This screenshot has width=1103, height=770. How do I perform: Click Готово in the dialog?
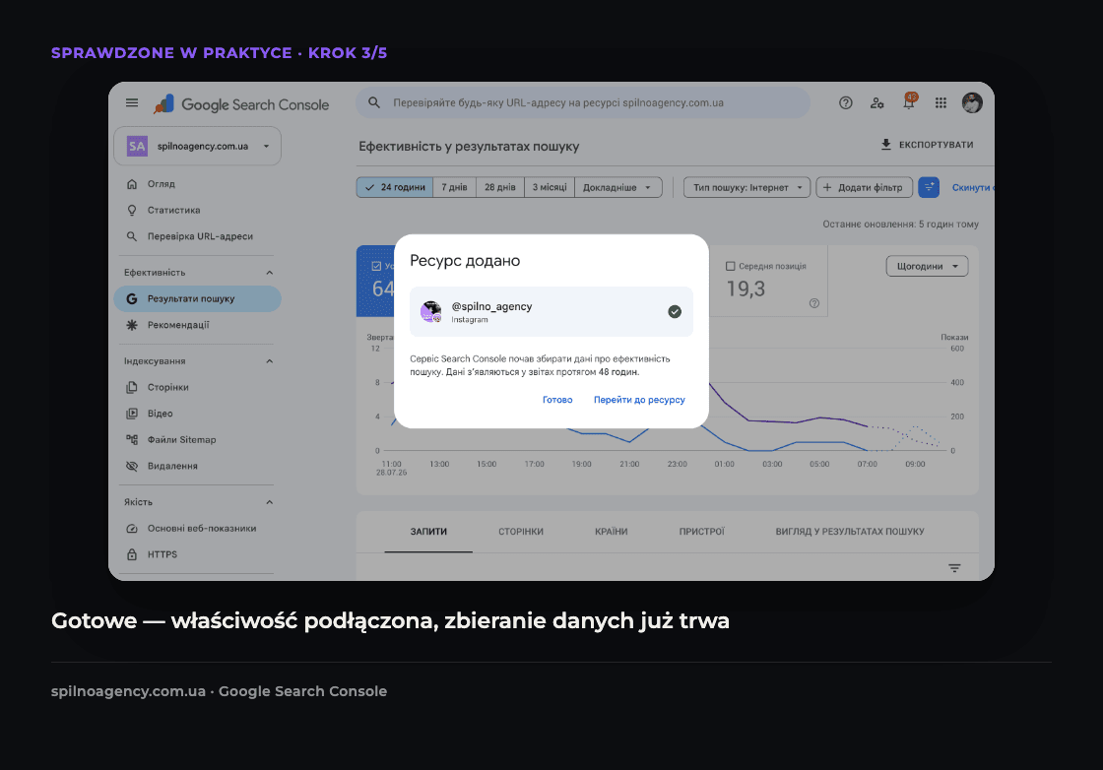click(x=557, y=400)
